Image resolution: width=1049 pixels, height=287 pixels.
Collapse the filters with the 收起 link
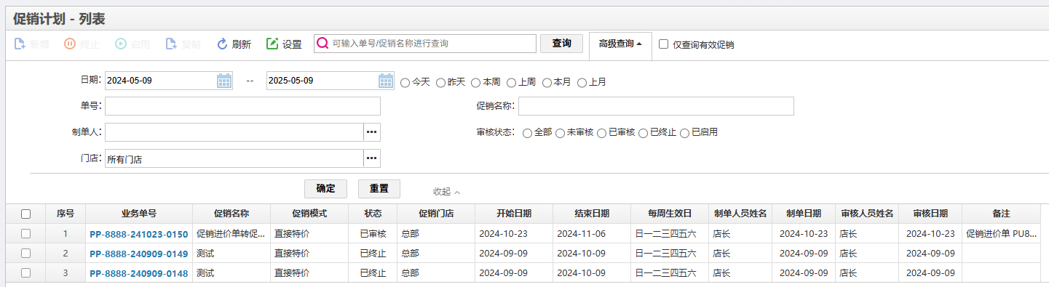446,192
